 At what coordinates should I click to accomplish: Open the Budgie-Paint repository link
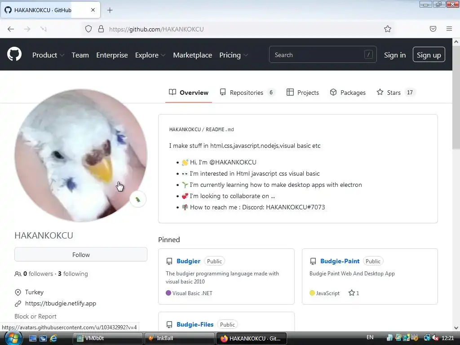(340, 261)
